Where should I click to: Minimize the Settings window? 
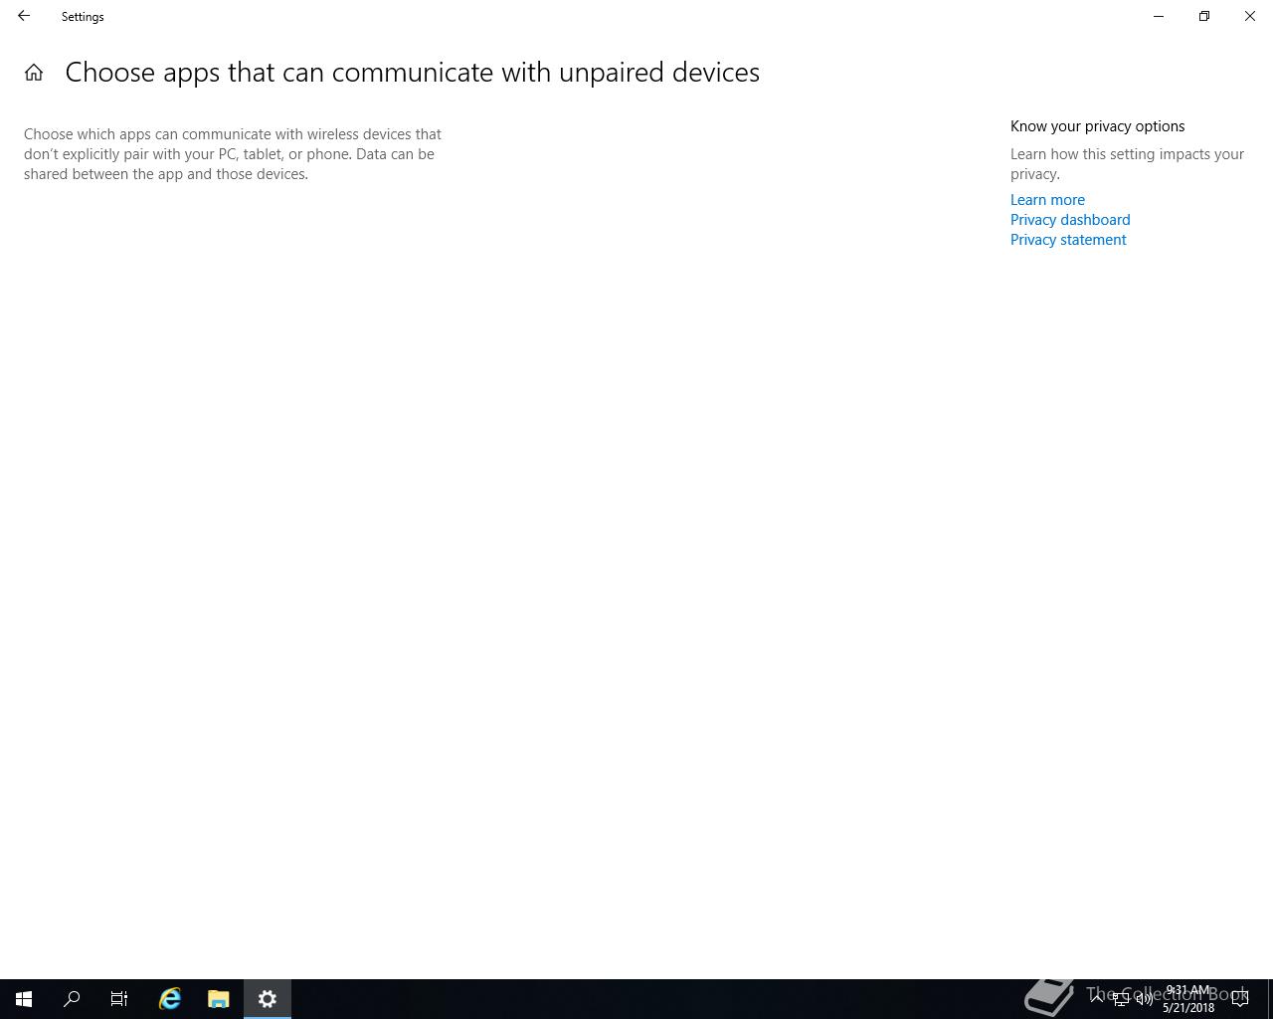[1159, 16]
